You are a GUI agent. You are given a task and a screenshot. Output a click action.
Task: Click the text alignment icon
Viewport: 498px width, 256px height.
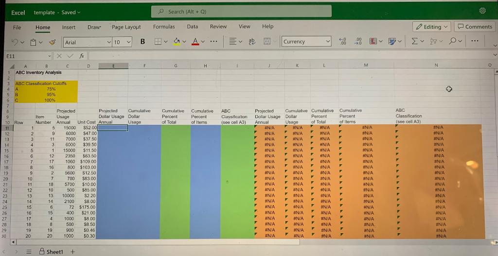tap(233, 42)
